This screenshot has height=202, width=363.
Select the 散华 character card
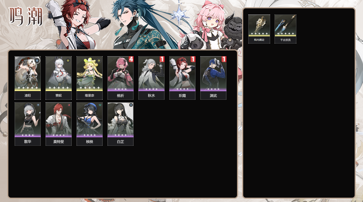click(x=28, y=124)
